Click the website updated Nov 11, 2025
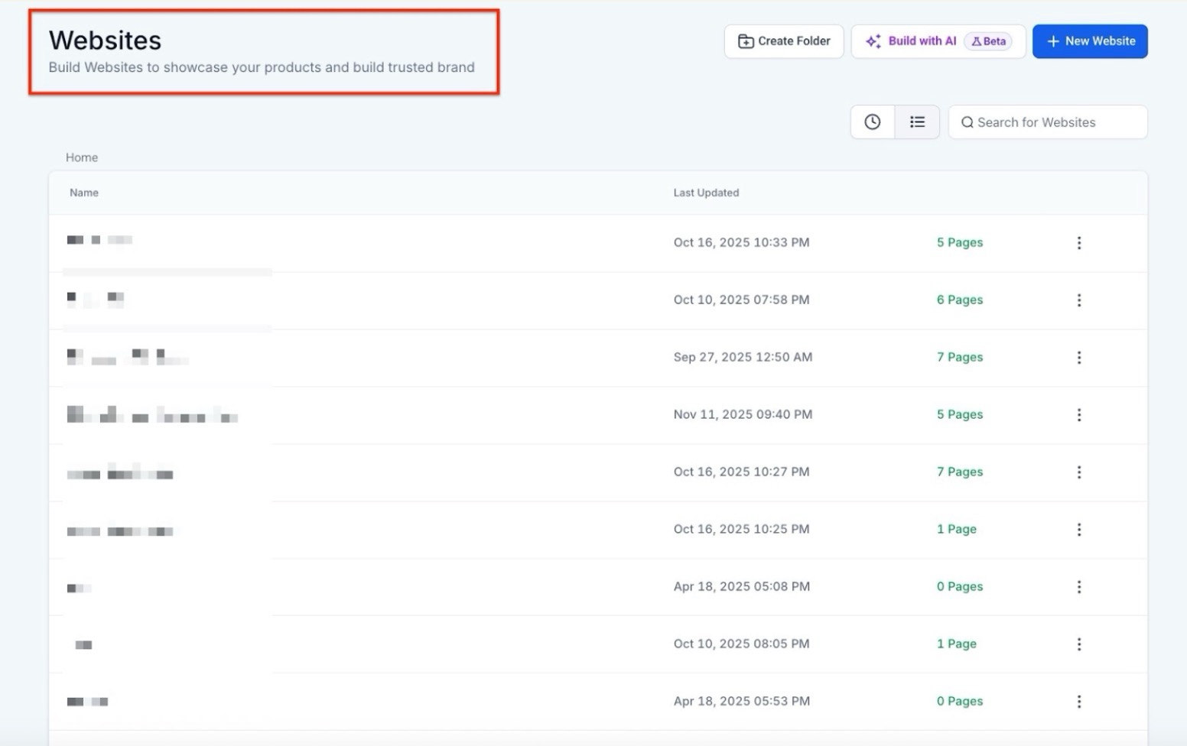Image resolution: width=1187 pixels, height=746 pixels. click(x=152, y=416)
